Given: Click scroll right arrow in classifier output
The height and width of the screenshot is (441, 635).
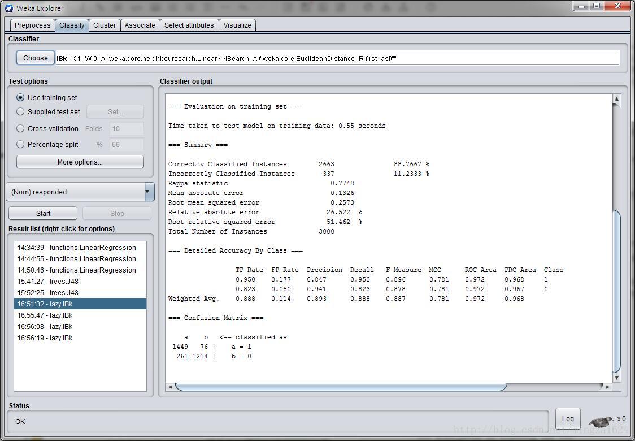Looking at the screenshot, I should (x=607, y=387).
